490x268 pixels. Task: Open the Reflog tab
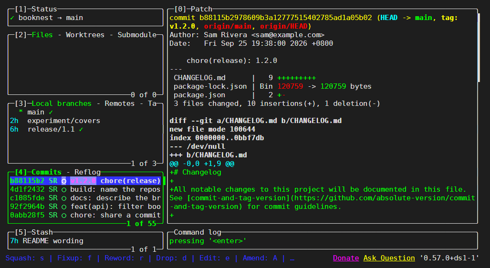(x=87, y=172)
